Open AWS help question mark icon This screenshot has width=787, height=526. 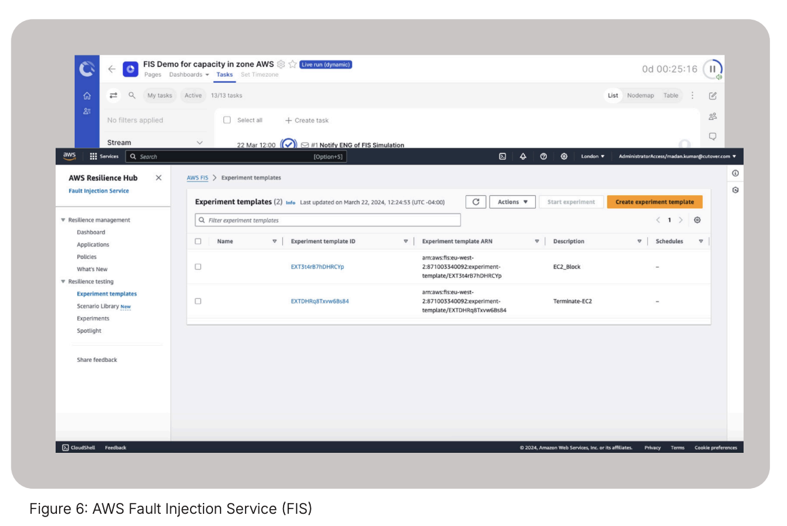543,157
